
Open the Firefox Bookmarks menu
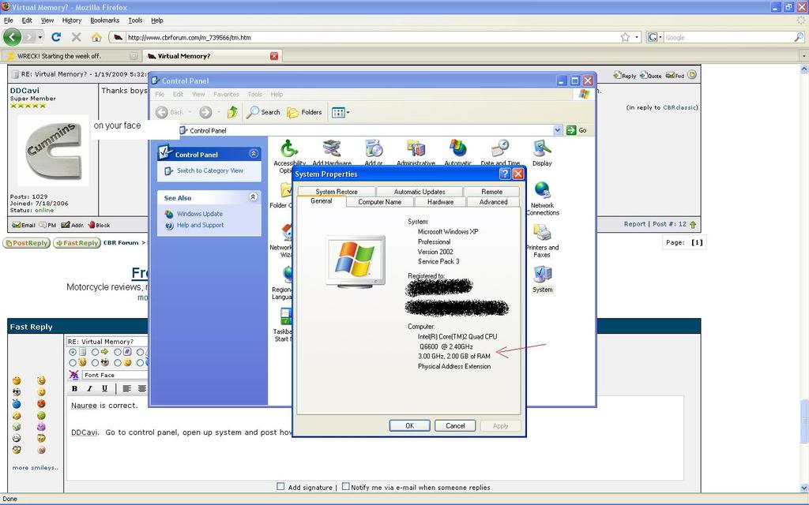coord(105,20)
